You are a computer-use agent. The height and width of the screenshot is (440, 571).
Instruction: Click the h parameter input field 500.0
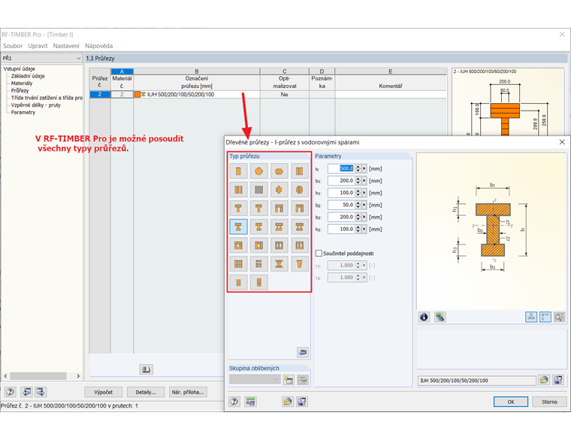(x=341, y=168)
